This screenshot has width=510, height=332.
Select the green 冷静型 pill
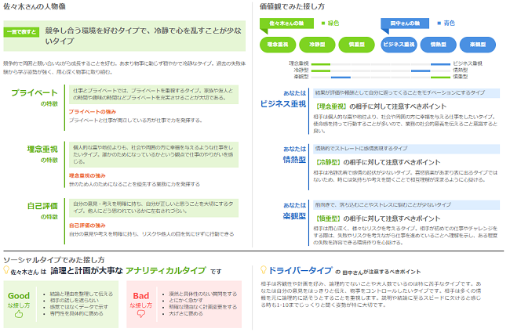pyautogui.click(x=319, y=45)
